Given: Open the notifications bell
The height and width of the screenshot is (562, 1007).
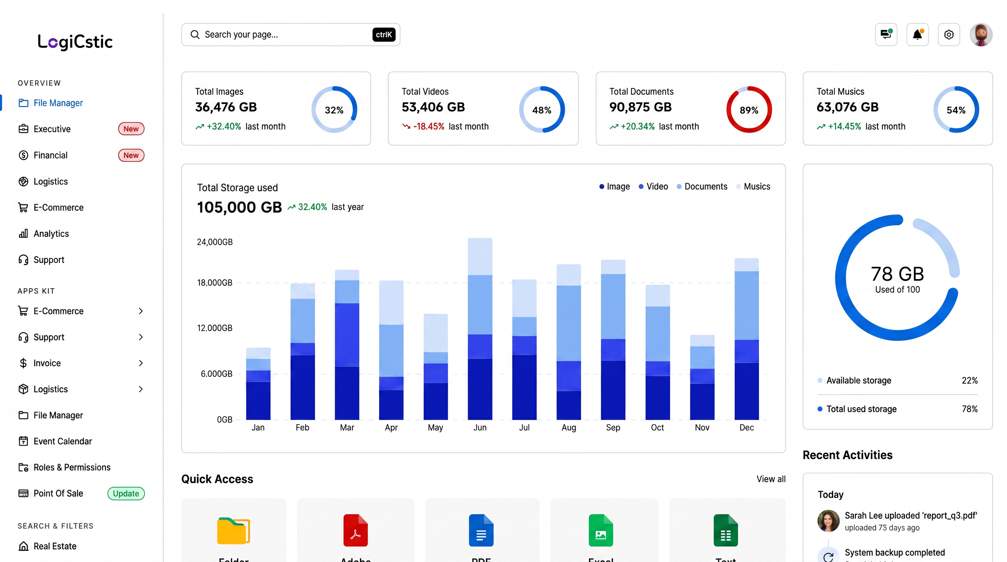Looking at the screenshot, I should coord(917,34).
